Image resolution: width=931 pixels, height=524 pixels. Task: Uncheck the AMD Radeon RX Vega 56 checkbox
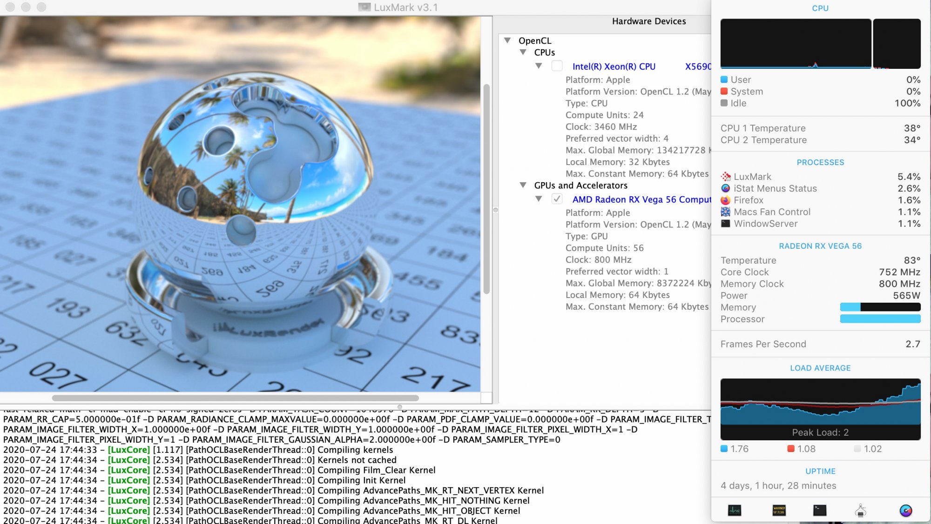coord(557,199)
